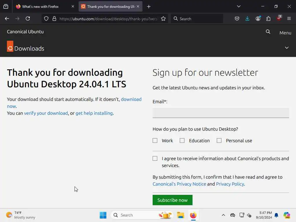Reload the current Ubuntu page
The height and width of the screenshot is (222, 296).
28,19
